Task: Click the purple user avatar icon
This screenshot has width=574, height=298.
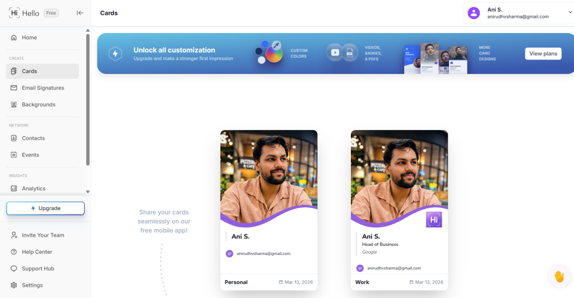Action: (474, 13)
